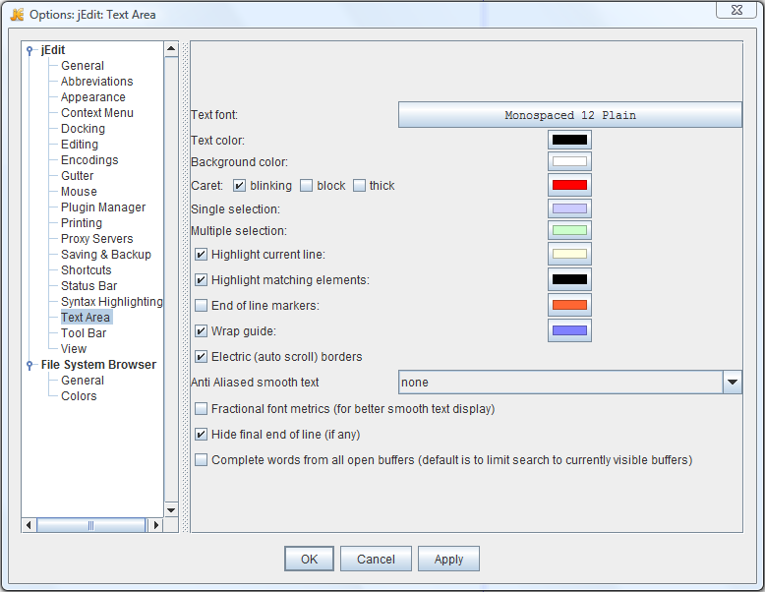Image resolution: width=765 pixels, height=592 pixels.
Task: Toggle the Caret blinking checkbox
Action: pos(239,186)
